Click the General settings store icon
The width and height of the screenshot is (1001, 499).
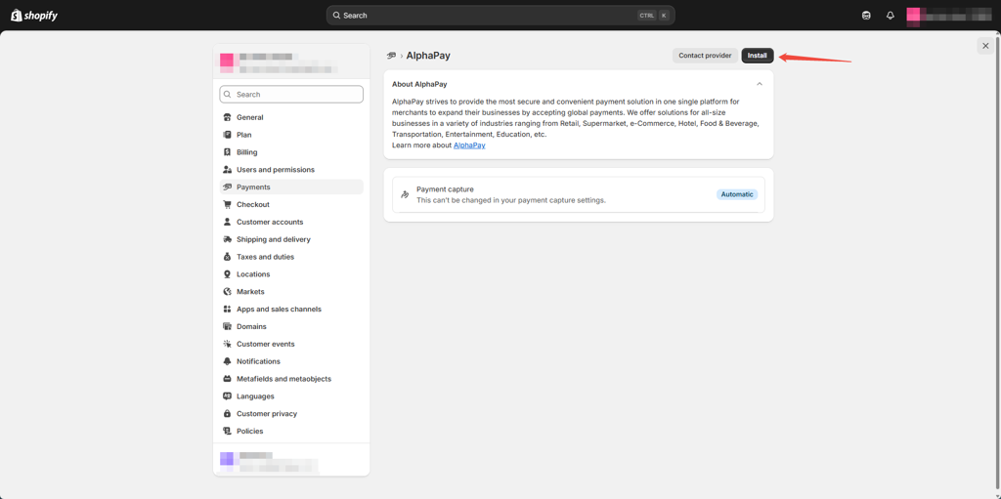[x=227, y=117]
